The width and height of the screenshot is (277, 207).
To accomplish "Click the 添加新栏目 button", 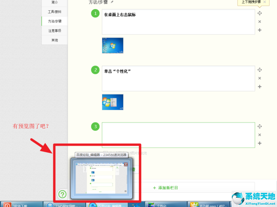I will click(166, 188).
